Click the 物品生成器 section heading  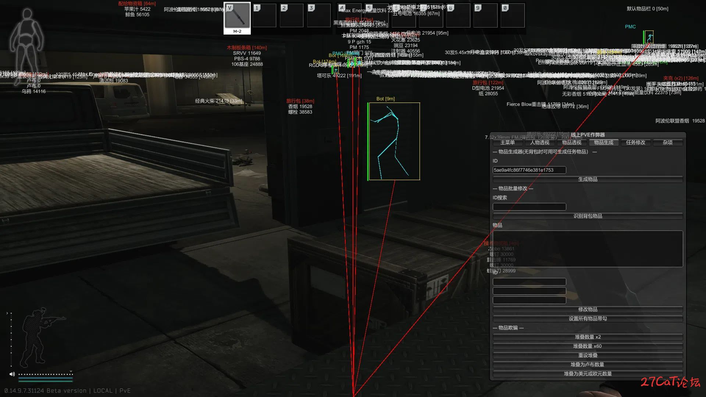tap(545, 152)
